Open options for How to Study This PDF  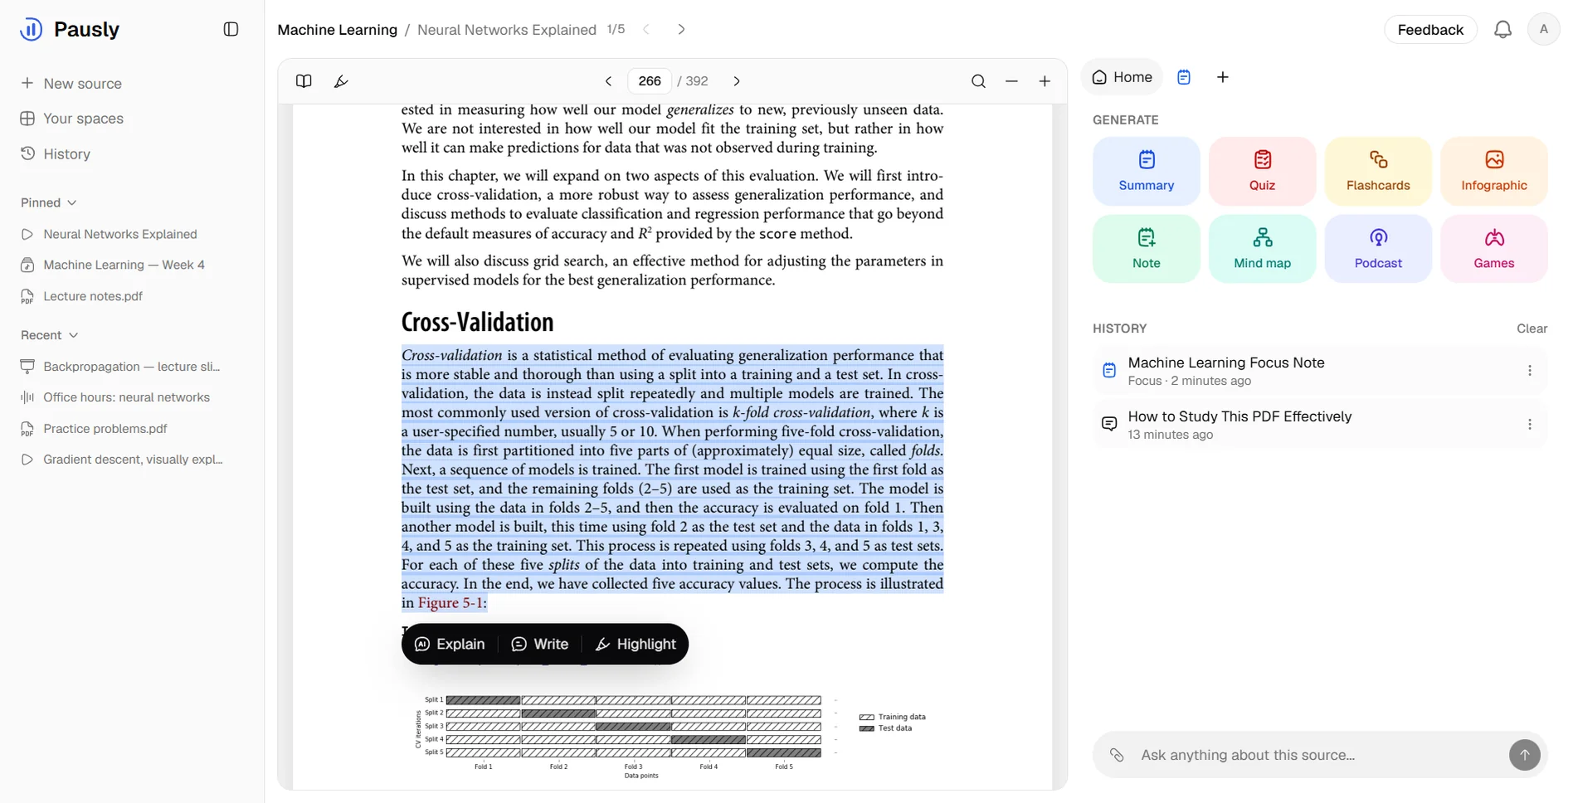click(1529, 425)
